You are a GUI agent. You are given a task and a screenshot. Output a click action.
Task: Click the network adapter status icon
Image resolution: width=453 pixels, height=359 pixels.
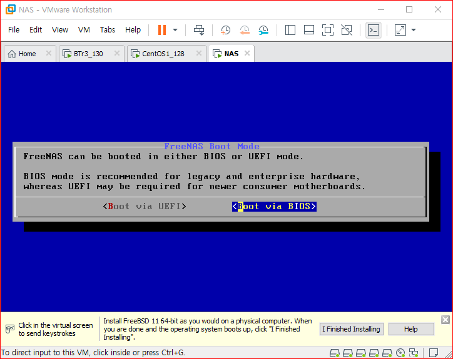tap(414, 353)
